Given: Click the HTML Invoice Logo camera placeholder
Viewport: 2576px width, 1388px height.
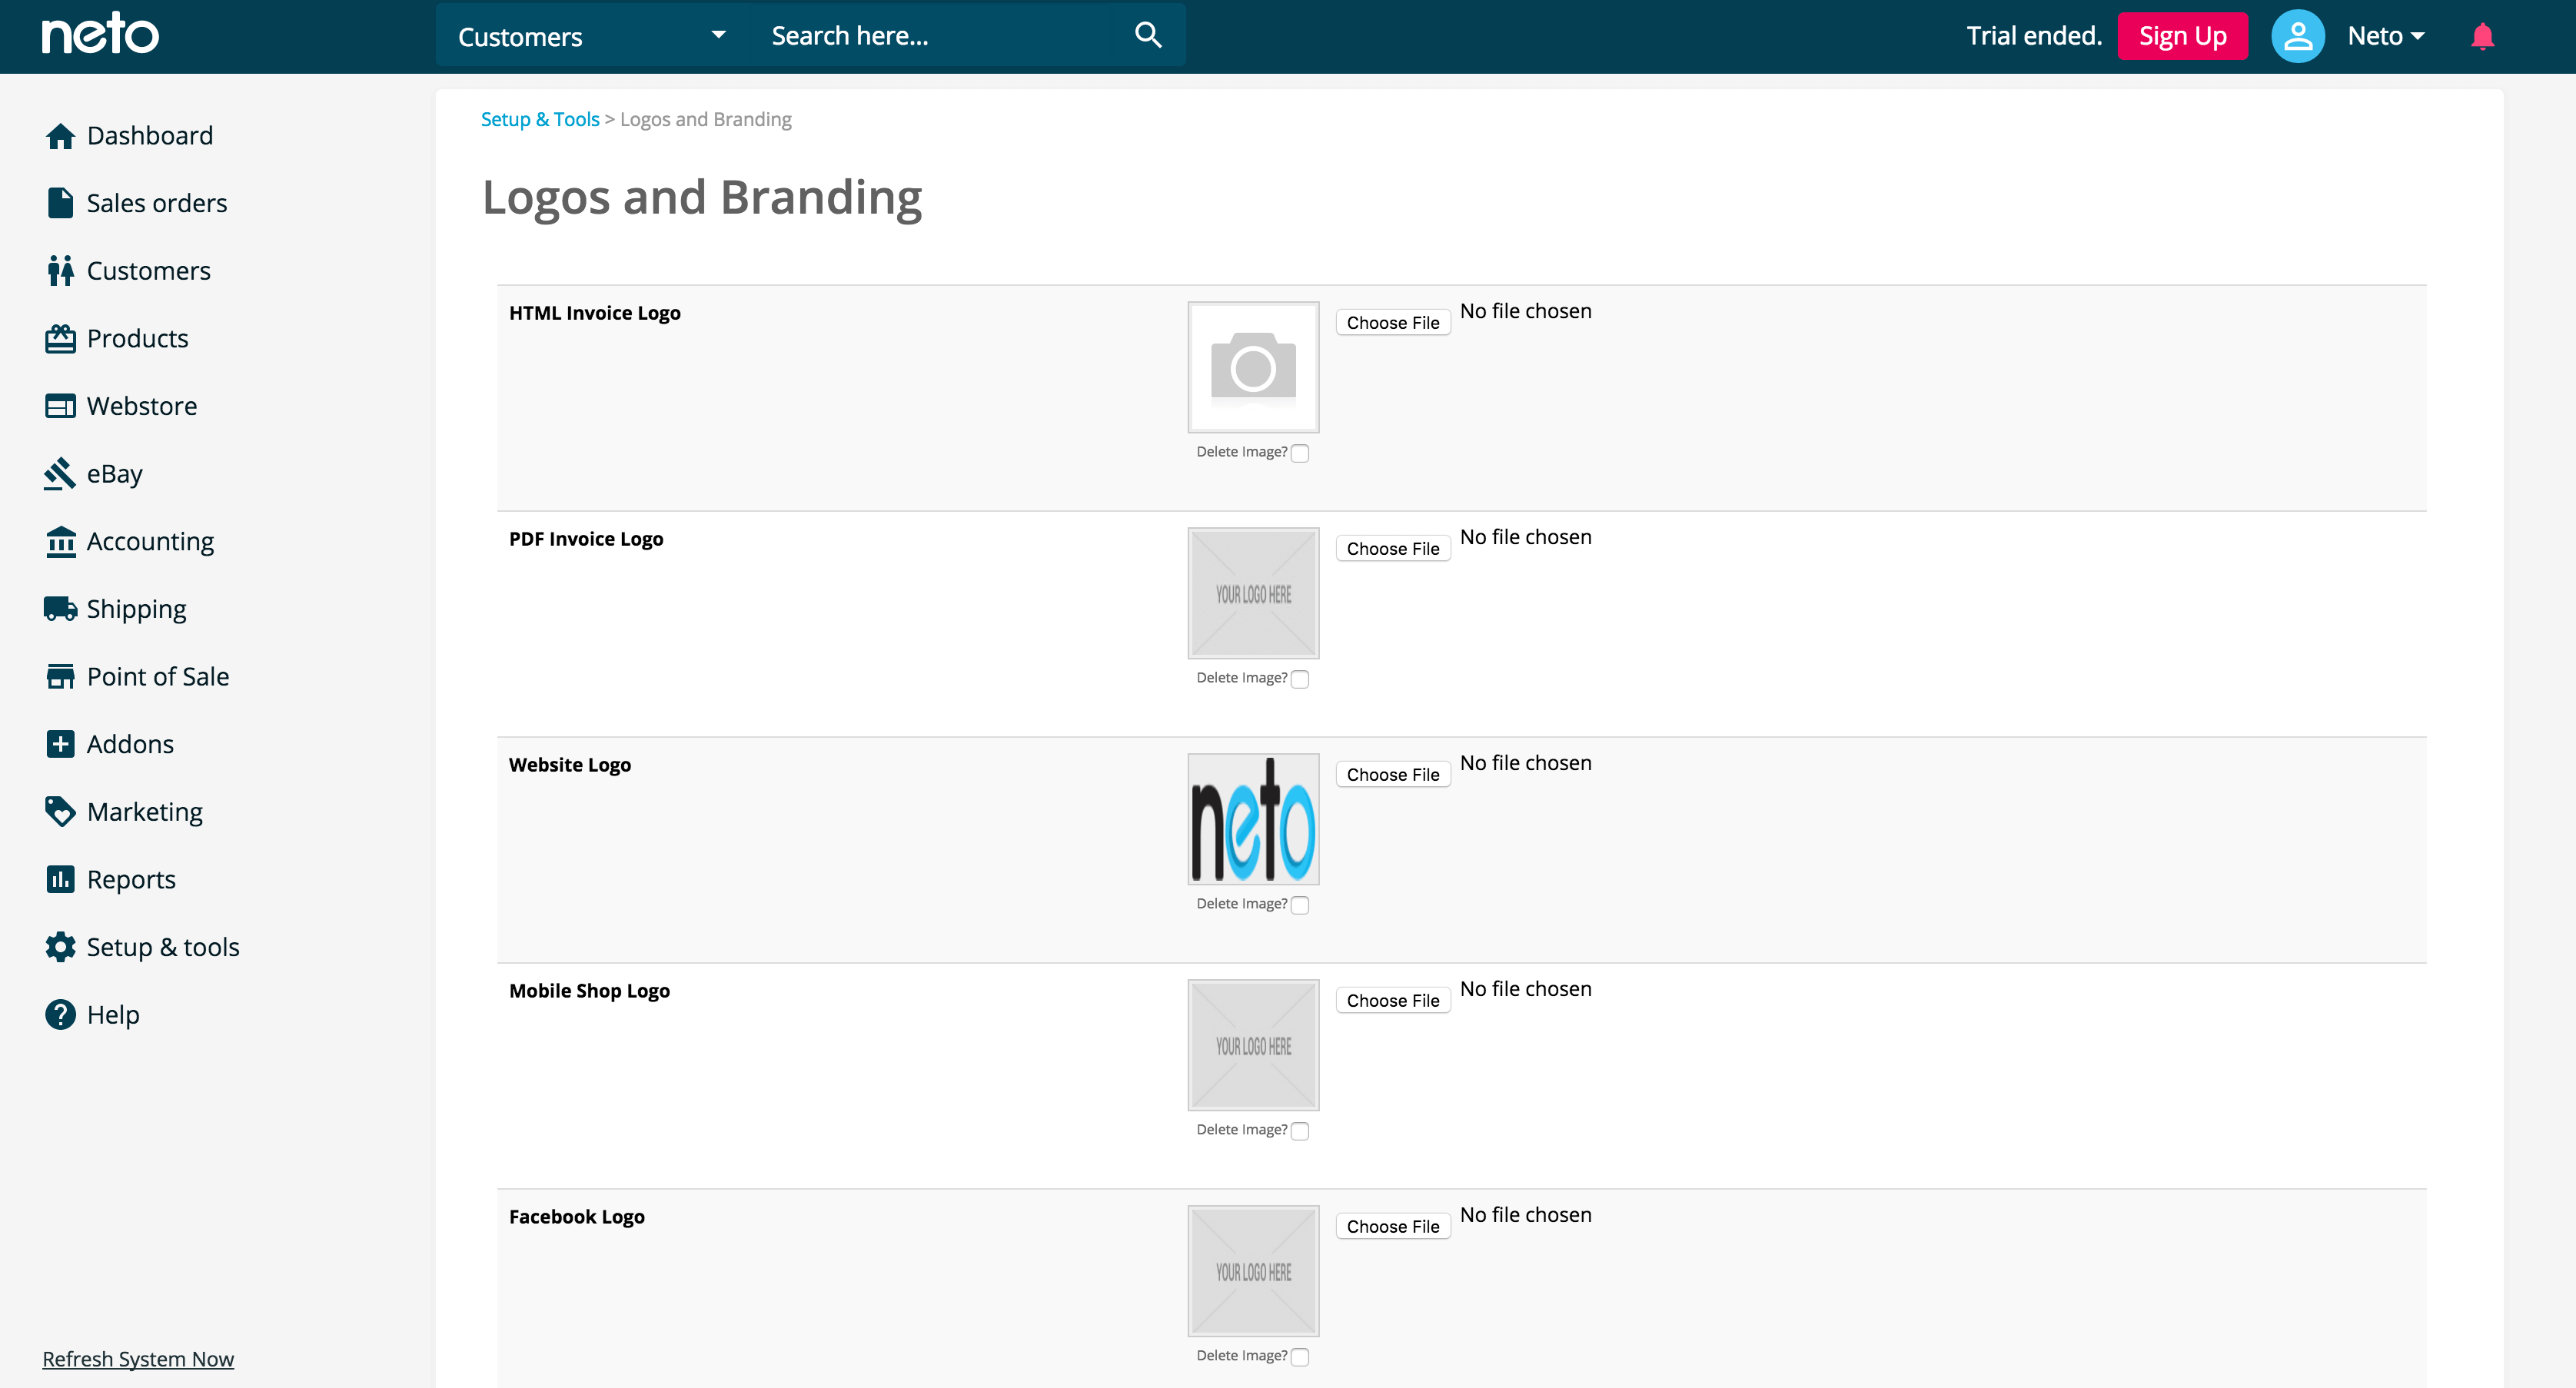Looking at the screenshot, I should click(1253, 367).
